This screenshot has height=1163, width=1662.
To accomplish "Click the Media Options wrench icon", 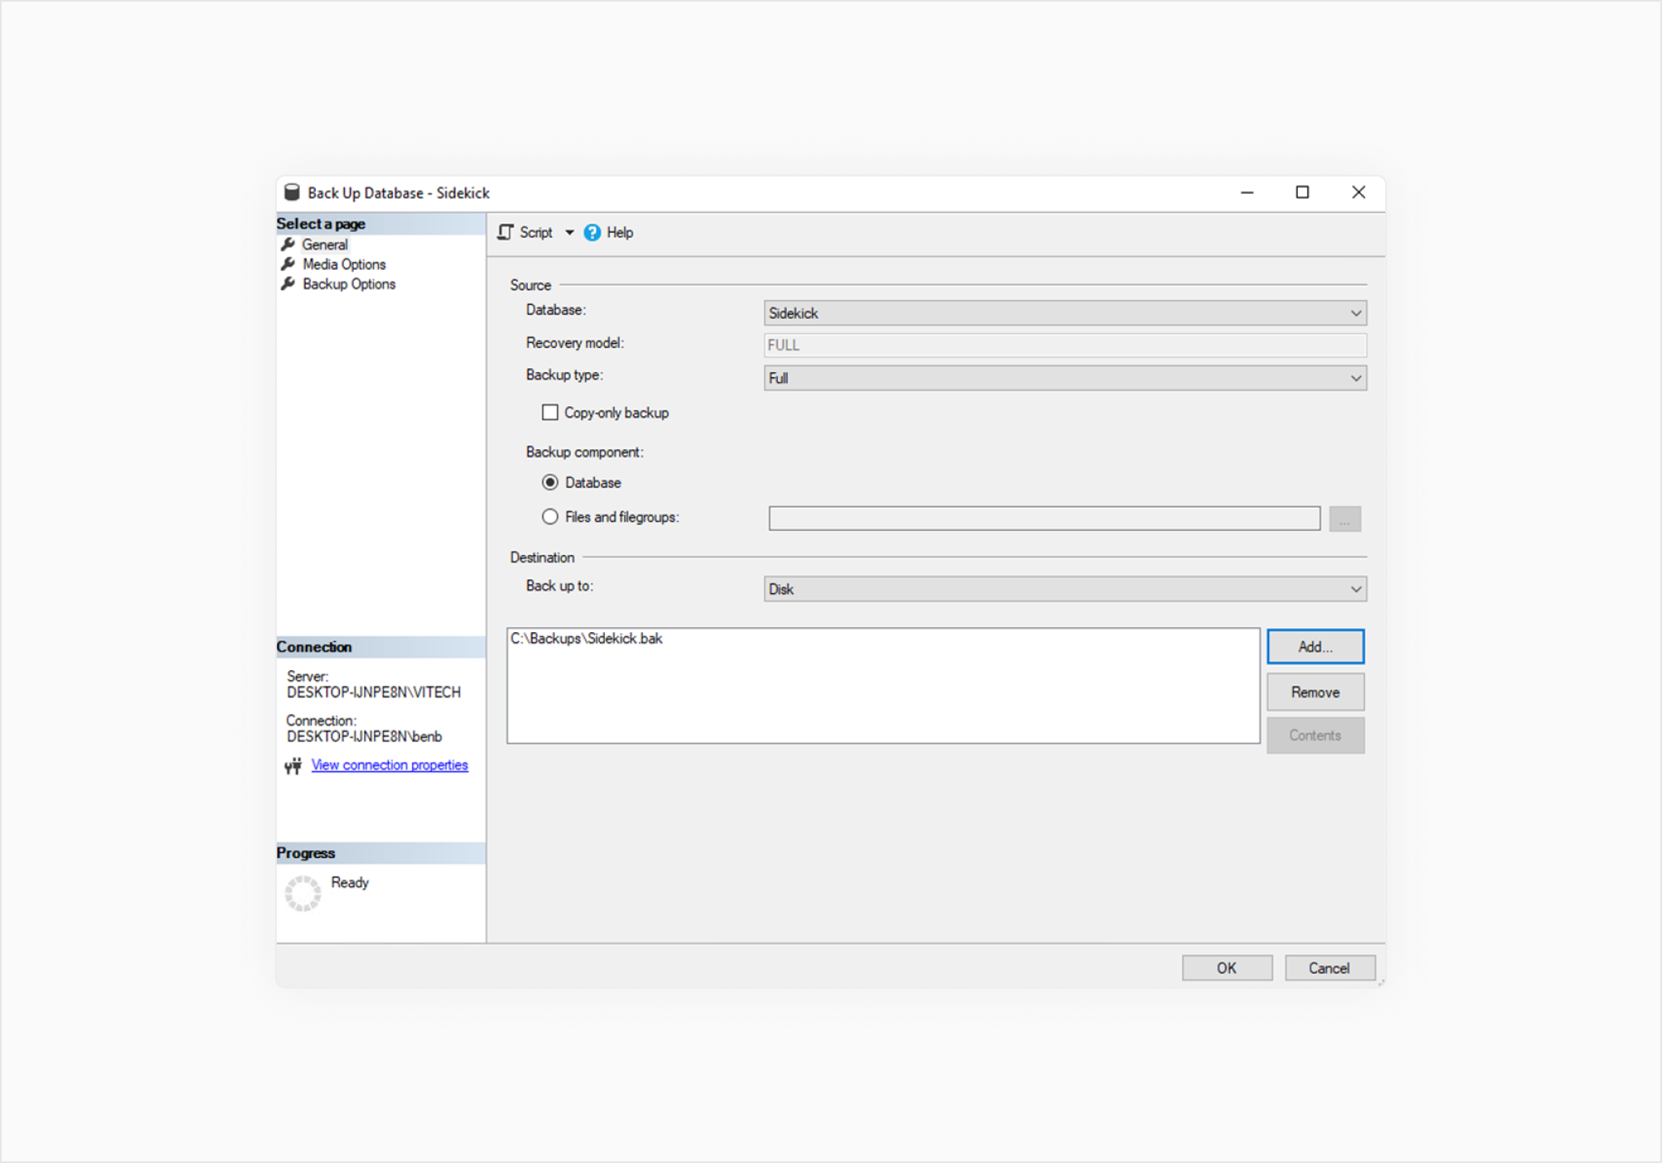I will point(288,264).
